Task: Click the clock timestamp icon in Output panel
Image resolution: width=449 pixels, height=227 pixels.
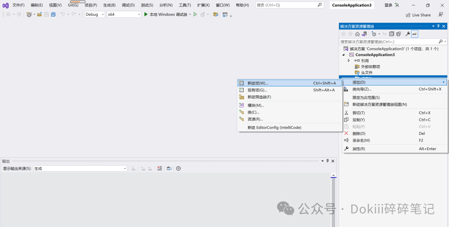Action: (178, 168)
